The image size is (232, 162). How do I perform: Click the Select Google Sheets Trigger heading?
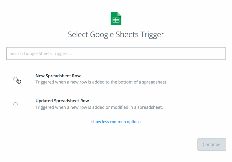tap(116, 34)
